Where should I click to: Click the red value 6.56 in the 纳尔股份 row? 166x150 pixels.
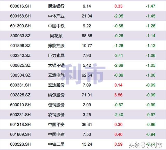point(119,95)
